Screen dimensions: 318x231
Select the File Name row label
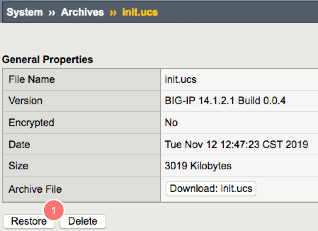coord(32,79)
